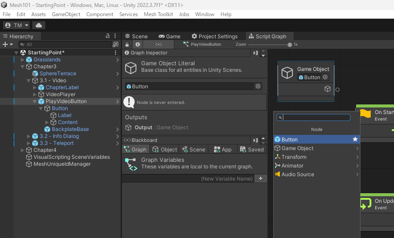Expand the Content object
This screenshot has width=394, height=238.
47,122
